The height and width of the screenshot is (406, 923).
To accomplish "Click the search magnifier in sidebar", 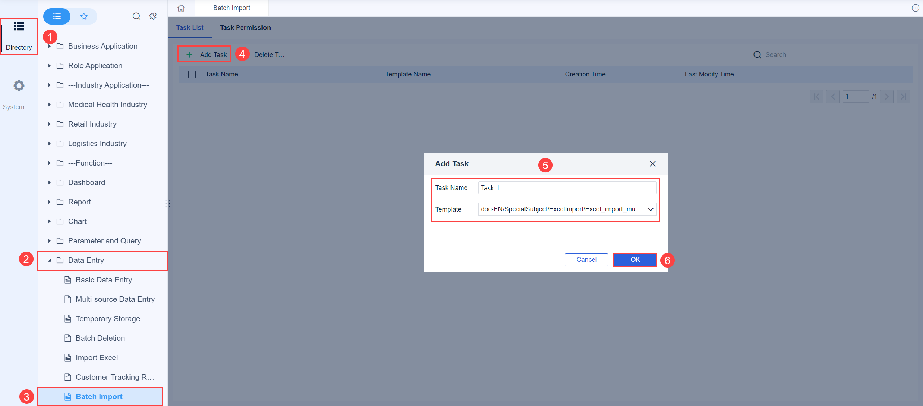I will tap(136, 16).
